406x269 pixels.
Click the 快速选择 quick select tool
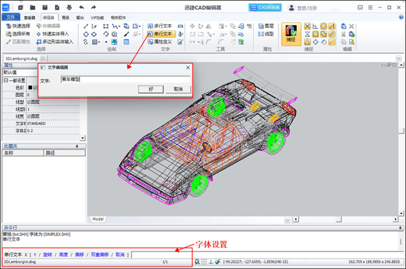[18, 26]
